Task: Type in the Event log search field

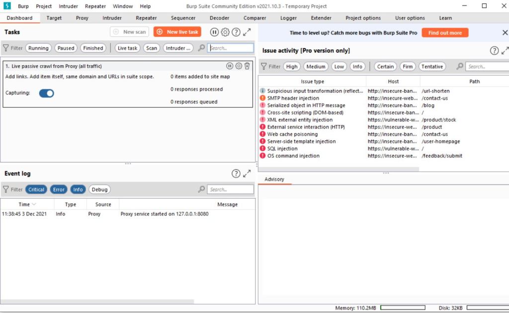Action: tap(231, 189)
